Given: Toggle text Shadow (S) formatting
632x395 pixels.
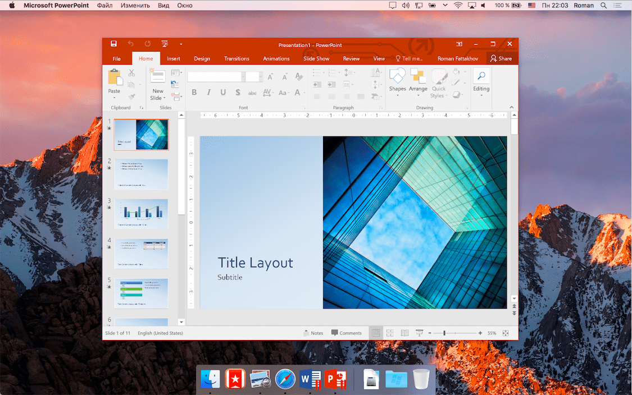Looking at the screenshot, I should pyautogui.click(x=238, y=92).
